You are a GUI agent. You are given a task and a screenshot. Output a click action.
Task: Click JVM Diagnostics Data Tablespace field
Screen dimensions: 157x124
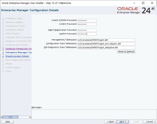click(106, 47)
